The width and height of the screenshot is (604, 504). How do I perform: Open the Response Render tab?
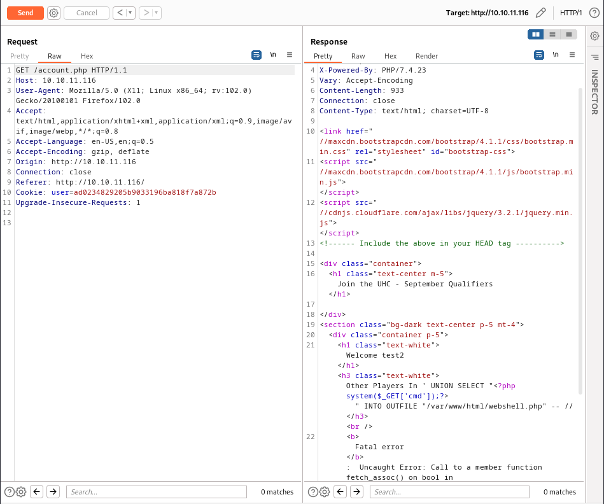click(x=427, y=56)
